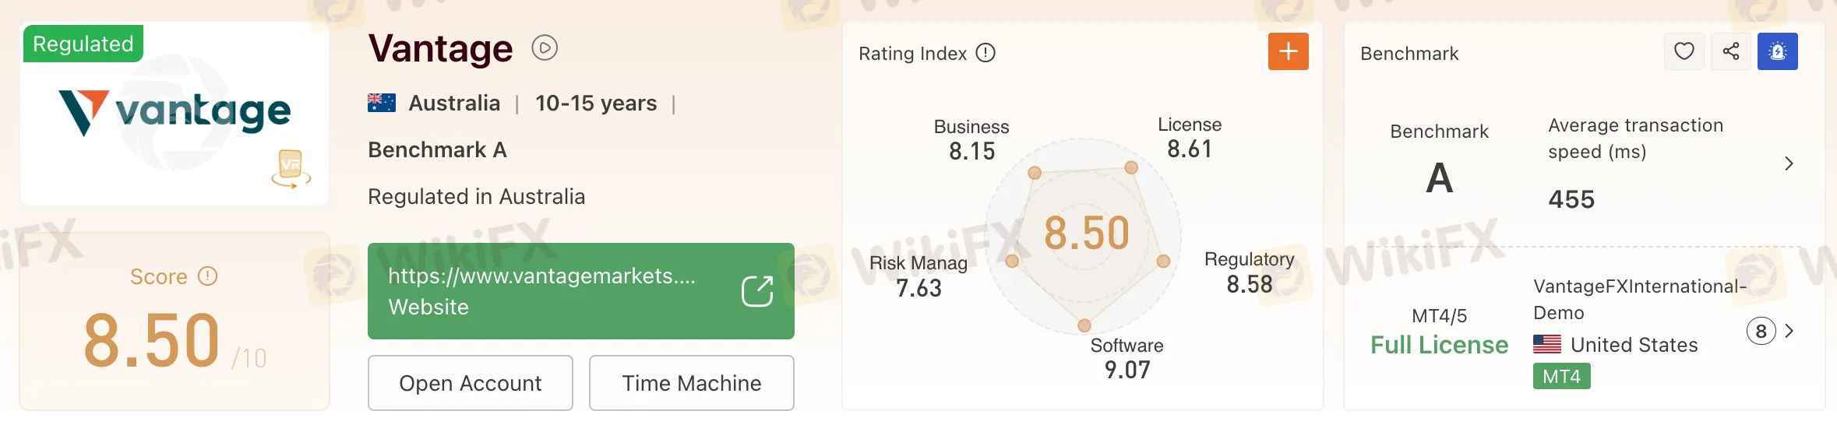
Task: Click the heart favorite icon
Action: tap(1684, 51)
